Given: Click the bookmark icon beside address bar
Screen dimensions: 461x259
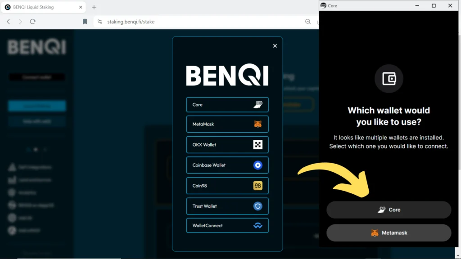Looking at the screenshot, I should tap(85, 22).
